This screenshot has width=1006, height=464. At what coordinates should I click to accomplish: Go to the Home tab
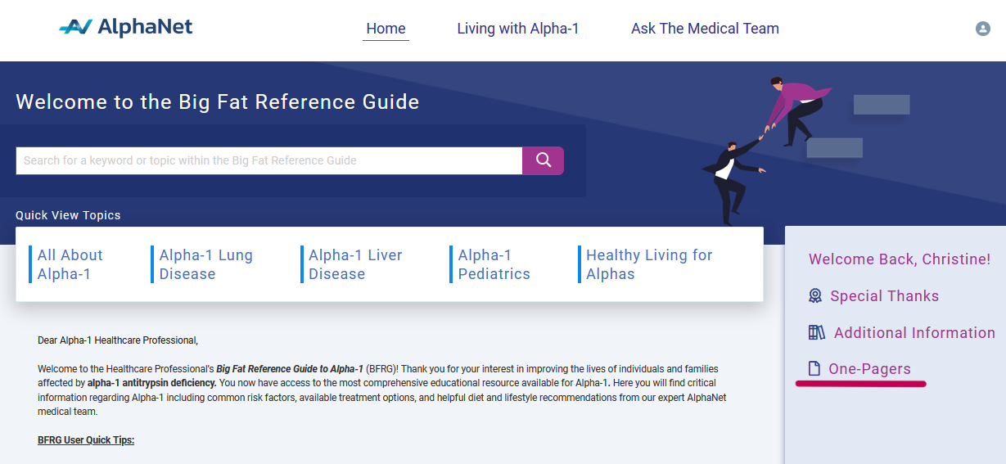(386, 29)
